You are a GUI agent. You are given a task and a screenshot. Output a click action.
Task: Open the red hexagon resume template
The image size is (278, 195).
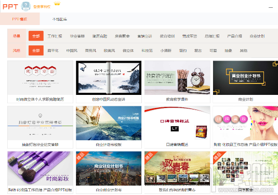point(40,78)
